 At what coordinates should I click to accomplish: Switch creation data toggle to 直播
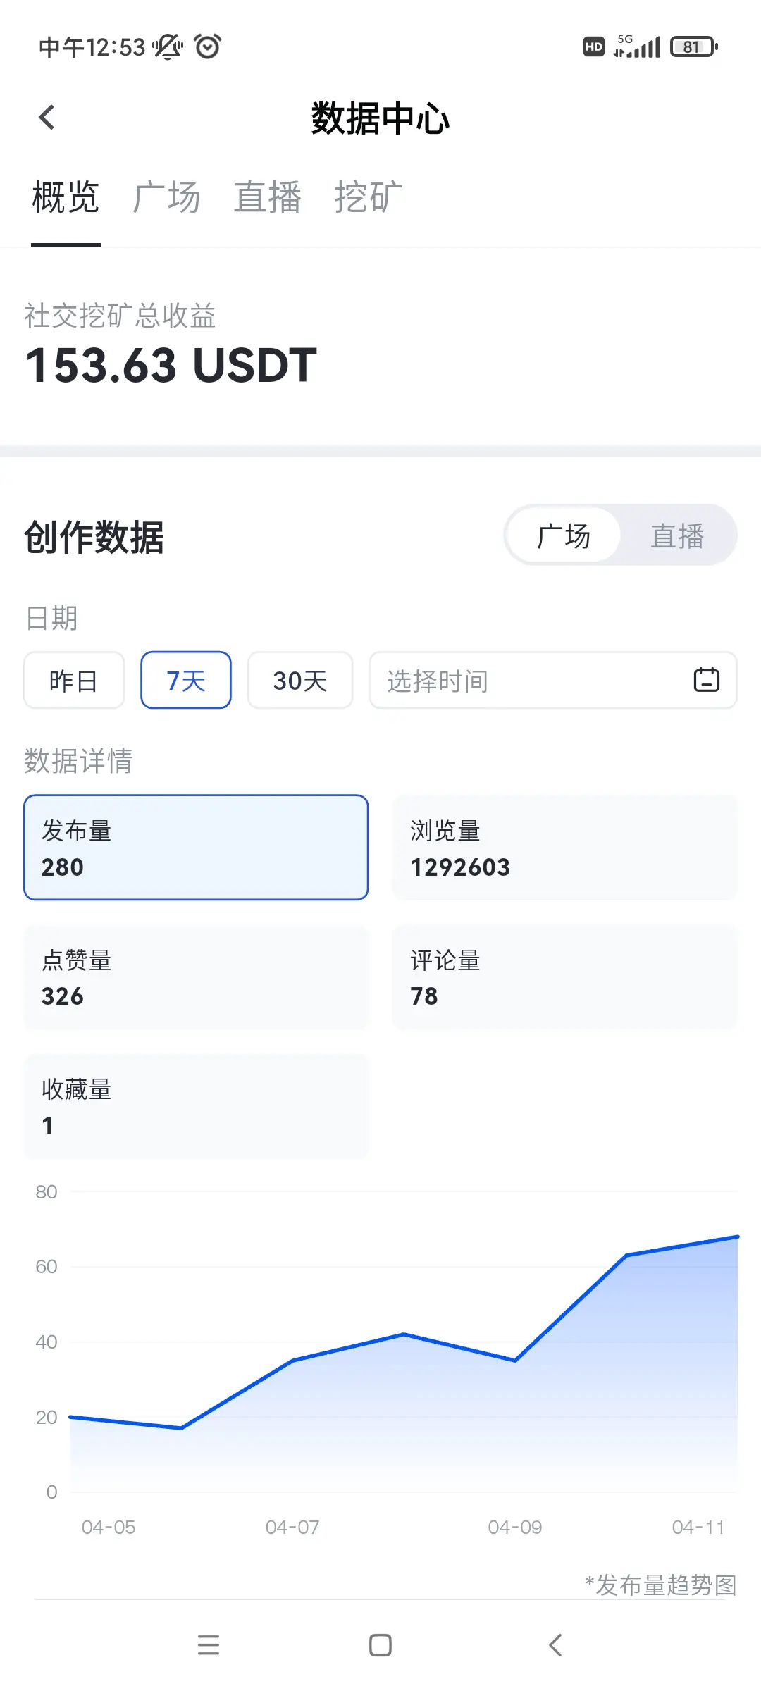676,535
